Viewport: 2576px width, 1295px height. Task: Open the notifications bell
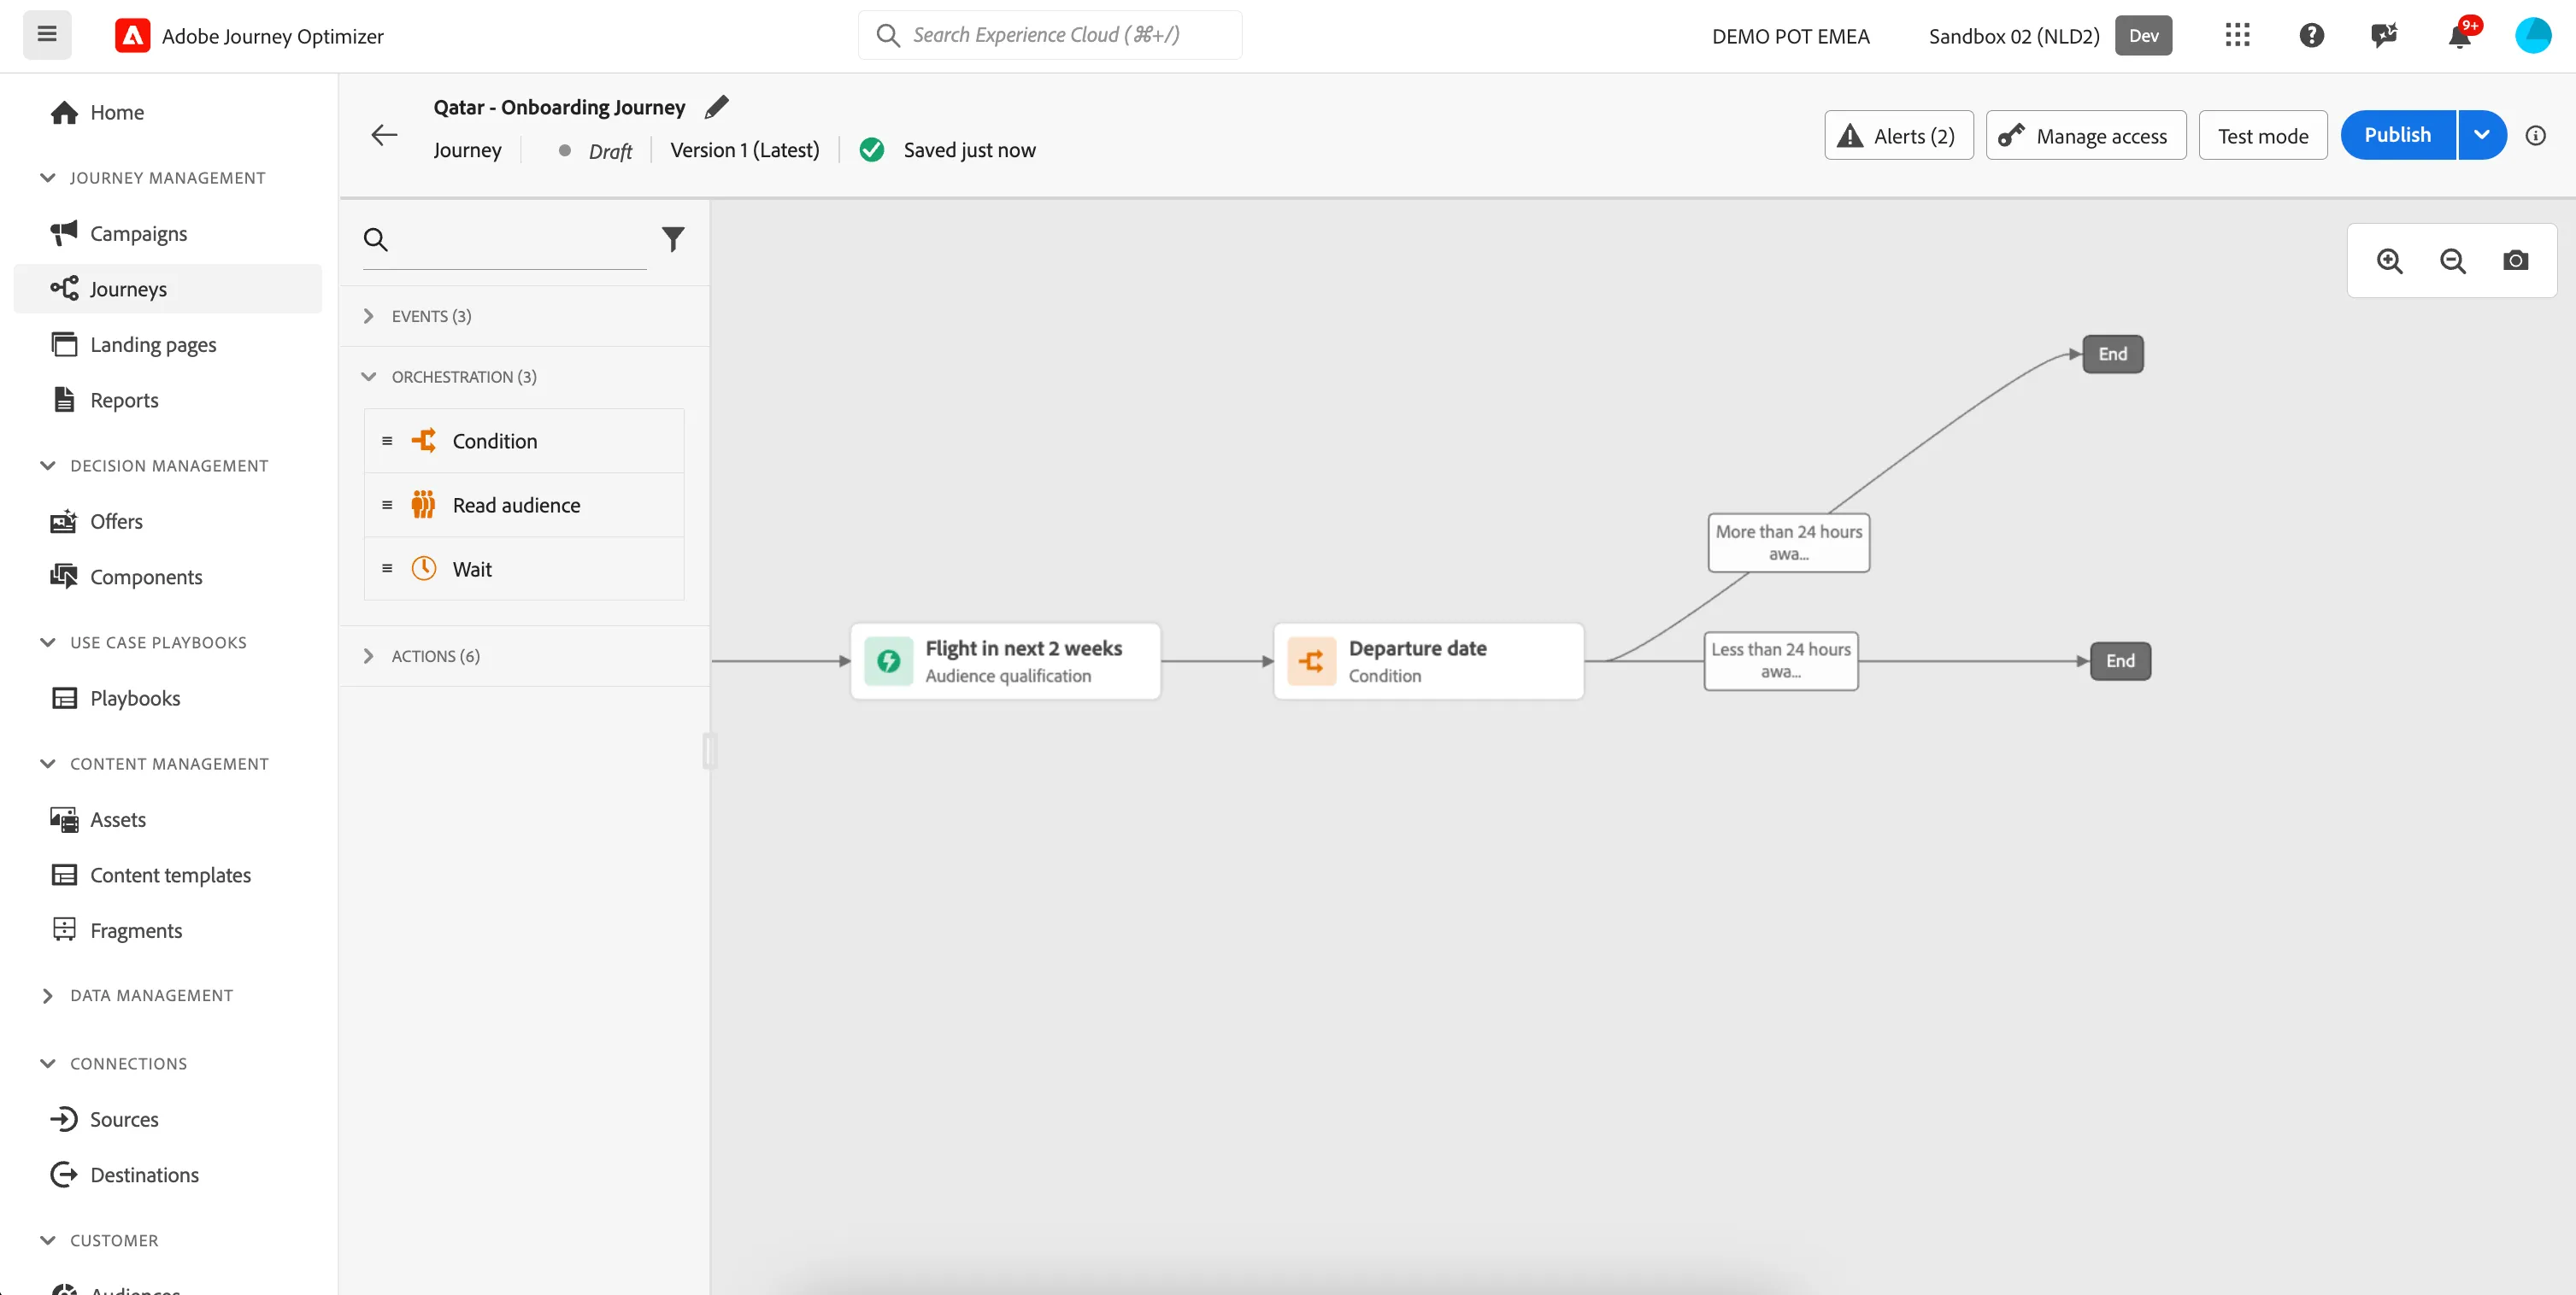(2460, 35)
